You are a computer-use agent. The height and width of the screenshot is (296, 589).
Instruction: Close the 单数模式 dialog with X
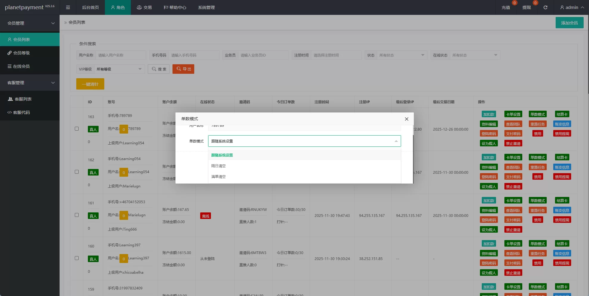tap(406, 119)
